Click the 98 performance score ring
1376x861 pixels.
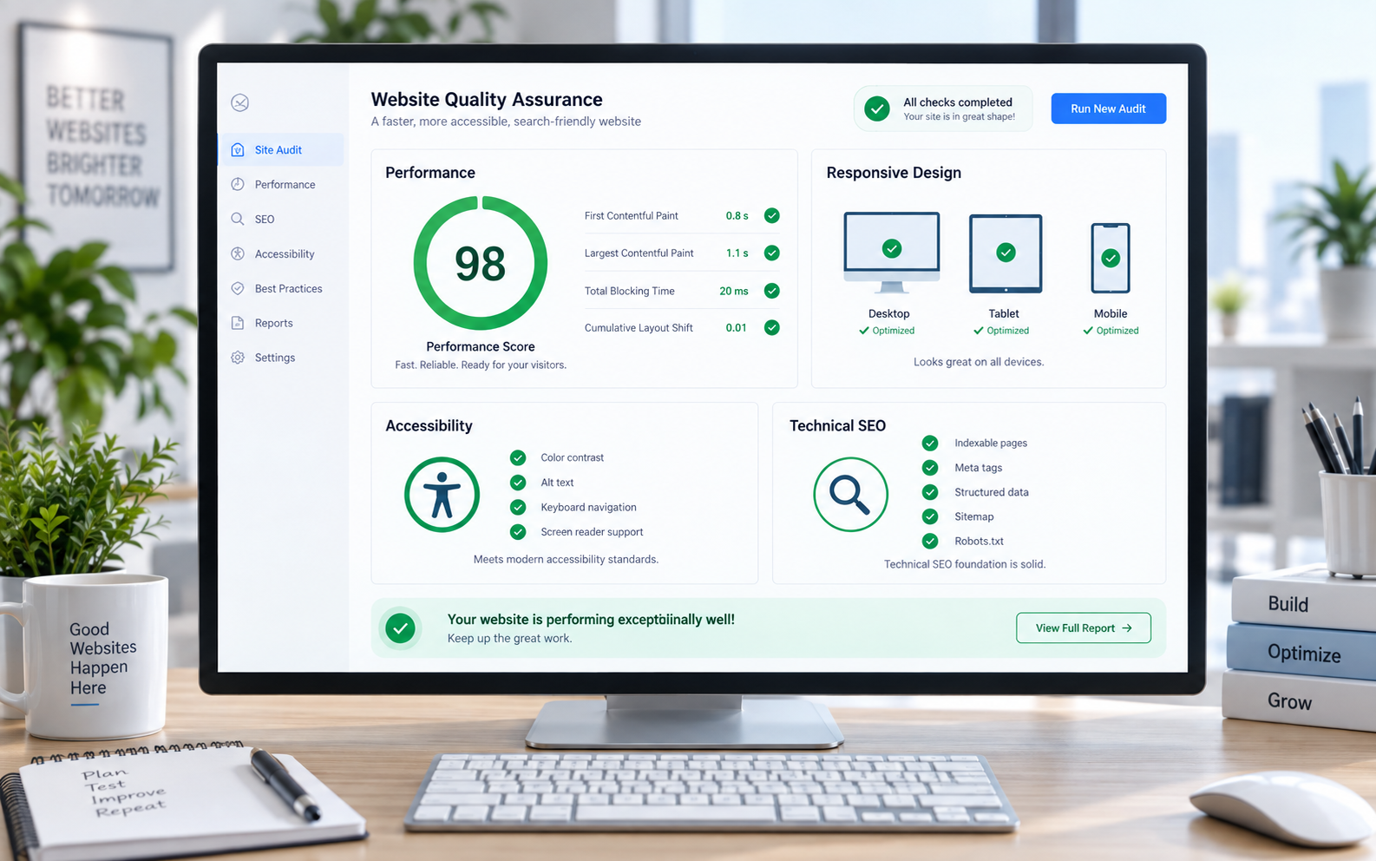[481, 263]
